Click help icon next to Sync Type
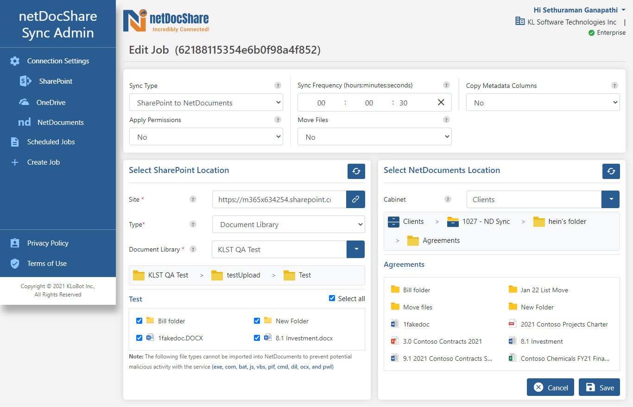Screen dimensions: 633x407 pos(278,86)
